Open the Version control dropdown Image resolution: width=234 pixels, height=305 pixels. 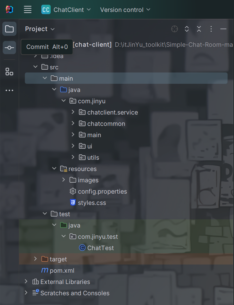pyautogui.click(x=125, y=10)
